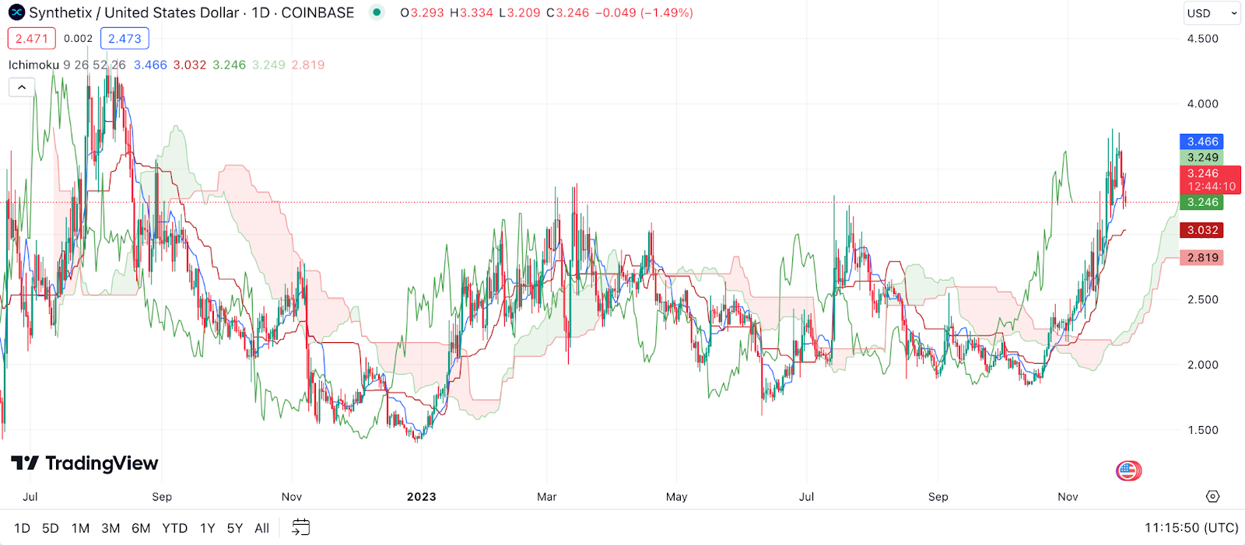This screenshot has height=545, width=1245.
Task: Click the Ichimoku value 3.466 in legend
Action: pos(150,65)
